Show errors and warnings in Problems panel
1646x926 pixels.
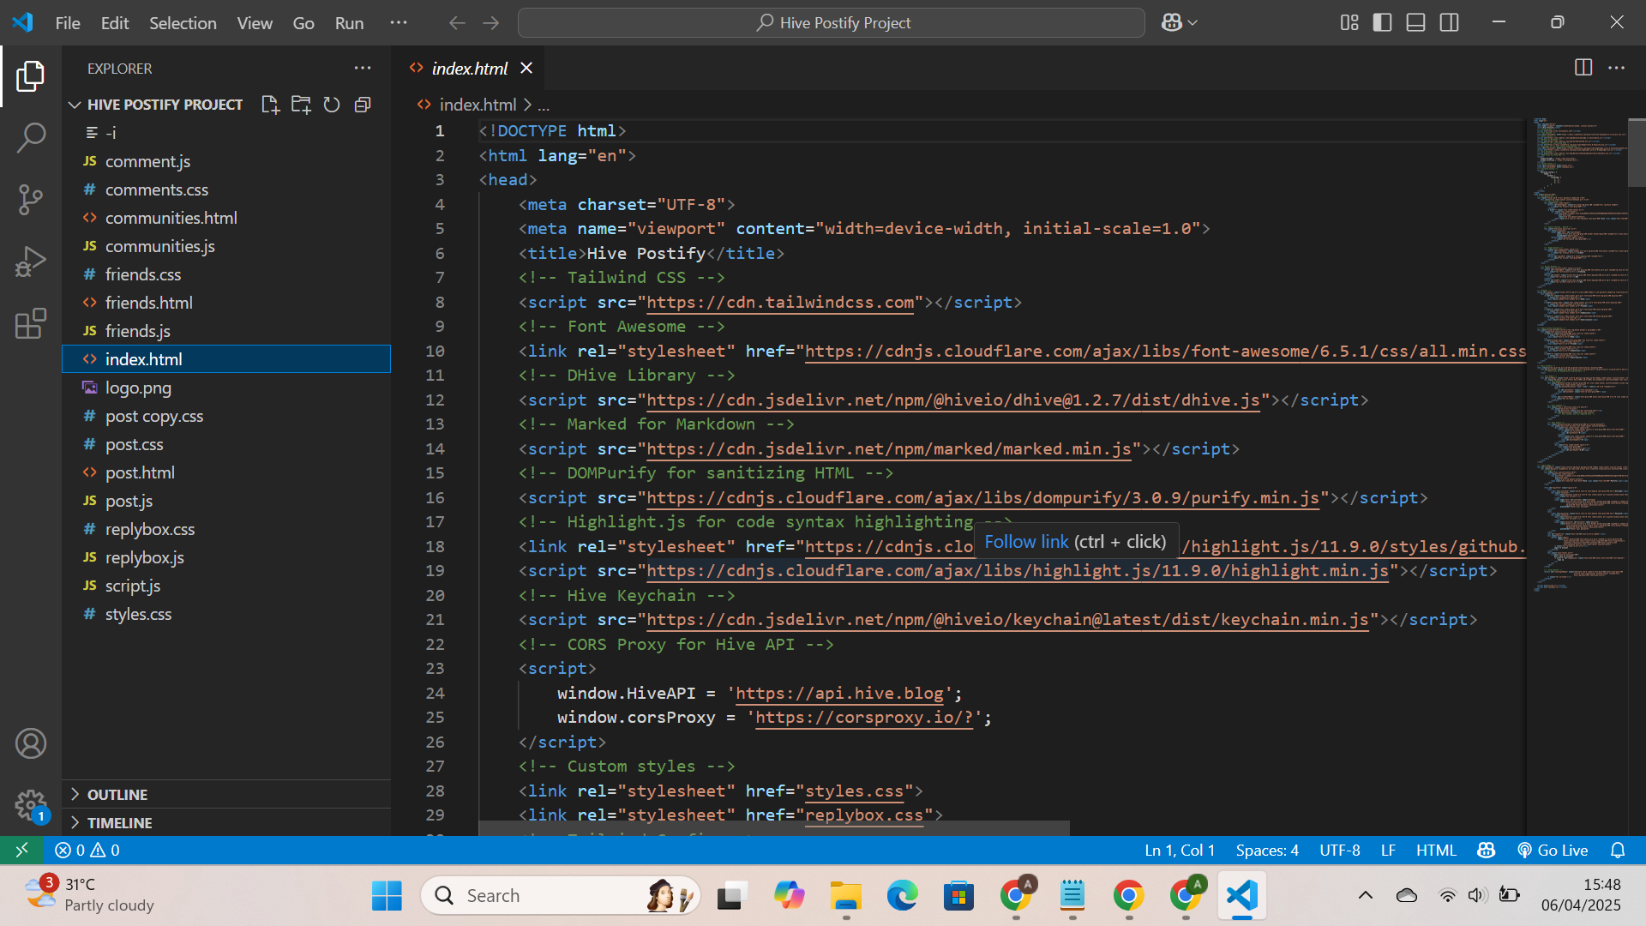[87, 850]
